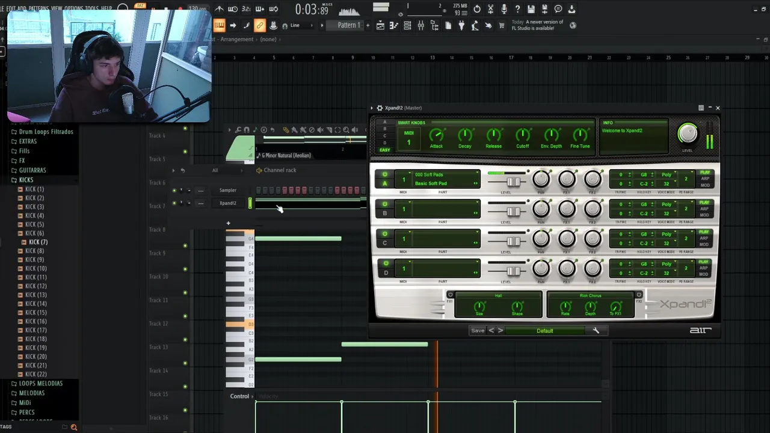Select smart knobs tab D
Screen dimensions: 770x433
(385, 143)
